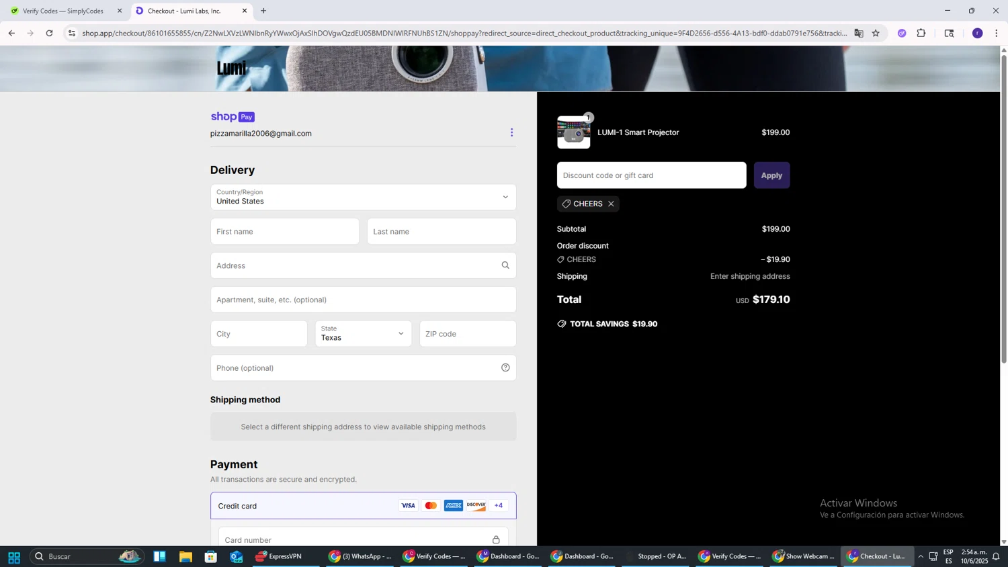Click the TOTAL SAVINGS $19.90 text
1008x567 pixels.
coord(614,324)
